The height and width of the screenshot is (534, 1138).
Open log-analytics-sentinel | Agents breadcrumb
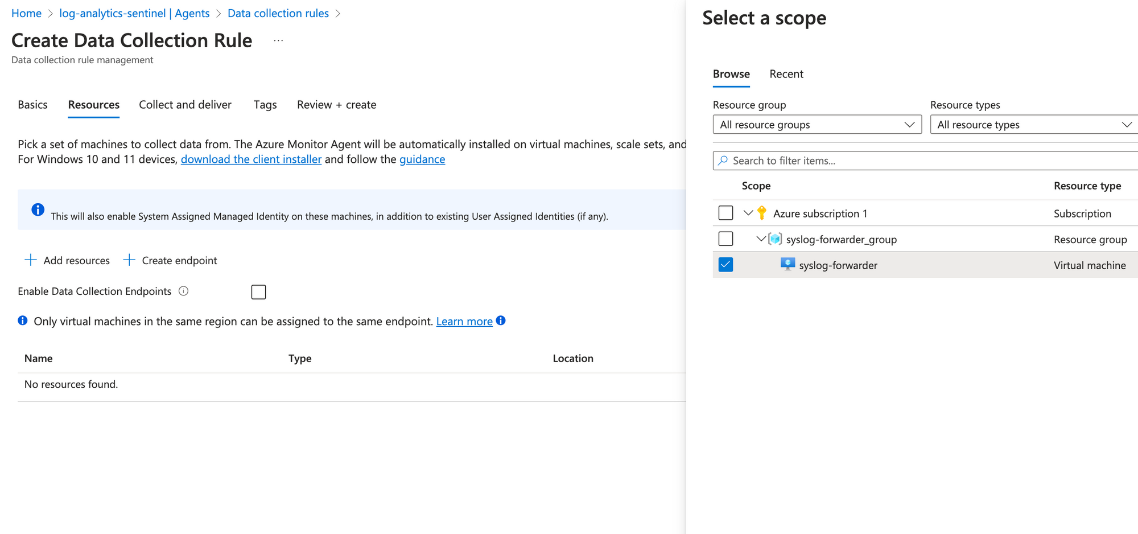(134, 13)
